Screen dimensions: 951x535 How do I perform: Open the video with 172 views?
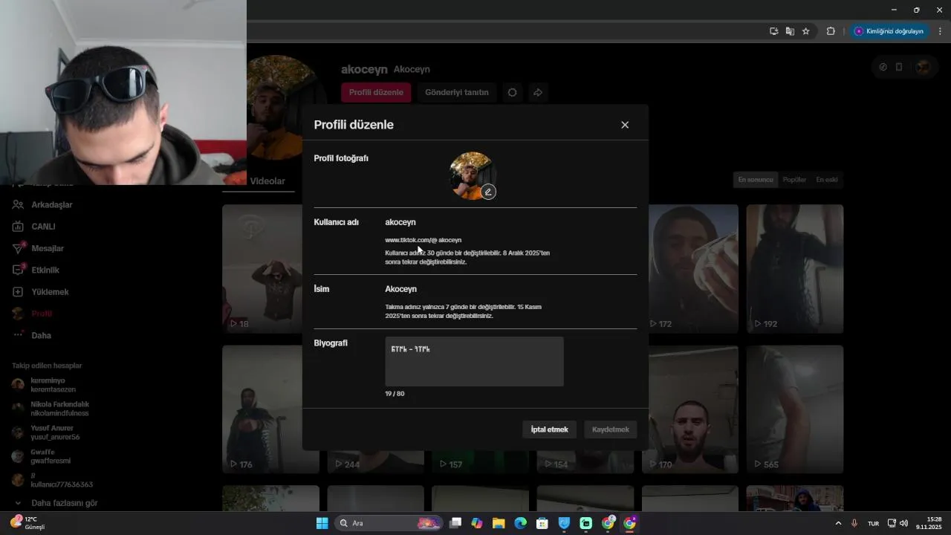tap(694, 269)
